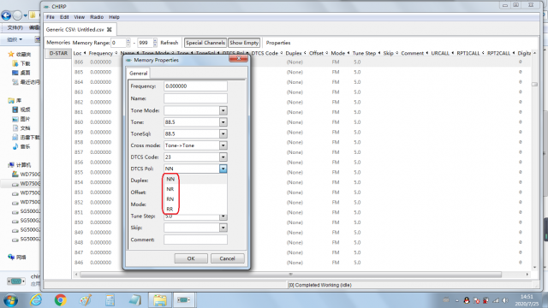Sort by the Tune Step column header
This screenshot has height=308, width=548.
point(366,53)
